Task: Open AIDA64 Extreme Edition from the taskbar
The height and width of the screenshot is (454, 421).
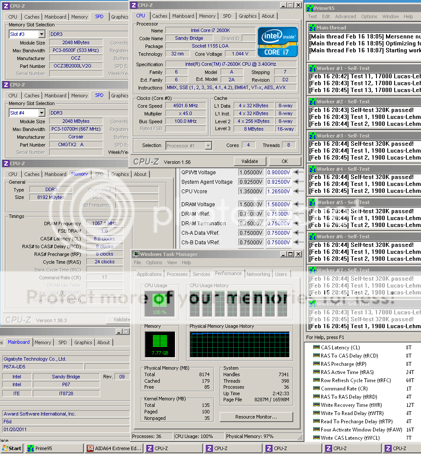Action: point(114,448)
